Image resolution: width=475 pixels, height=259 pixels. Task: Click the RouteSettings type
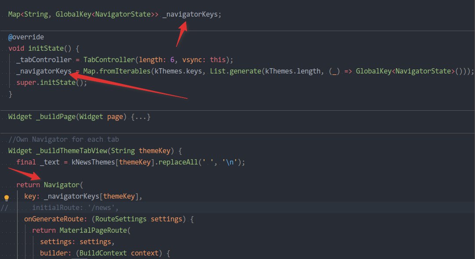[121, 219]
